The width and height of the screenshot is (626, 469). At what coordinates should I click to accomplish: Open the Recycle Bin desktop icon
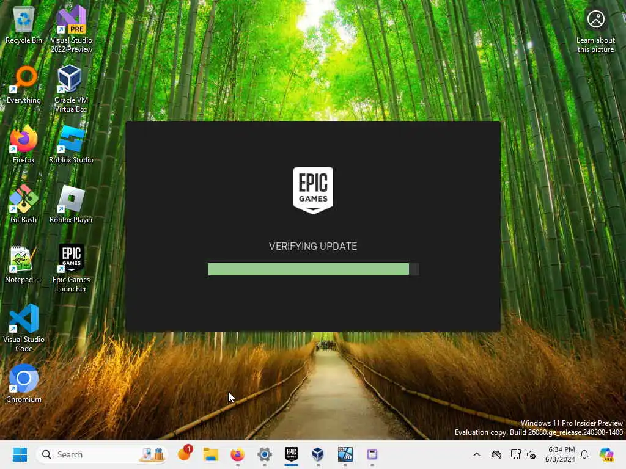click(24, 25)
